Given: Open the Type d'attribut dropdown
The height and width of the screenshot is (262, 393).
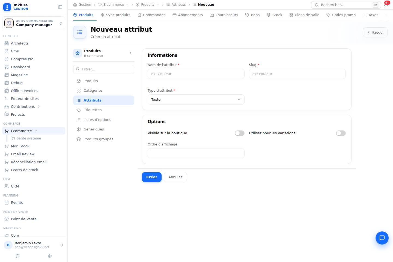Looking at the screenshot, I should pyautogui.click(x=196, y=100).
